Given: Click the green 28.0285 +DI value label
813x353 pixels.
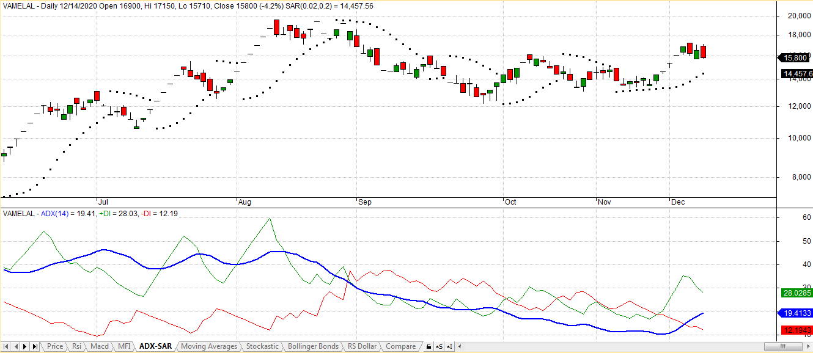Looking at the screenshot, I should pos(796,293).
